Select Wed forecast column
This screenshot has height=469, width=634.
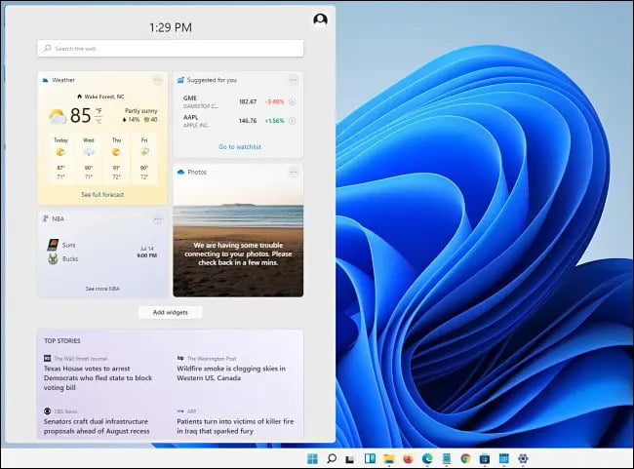(89, 159)
